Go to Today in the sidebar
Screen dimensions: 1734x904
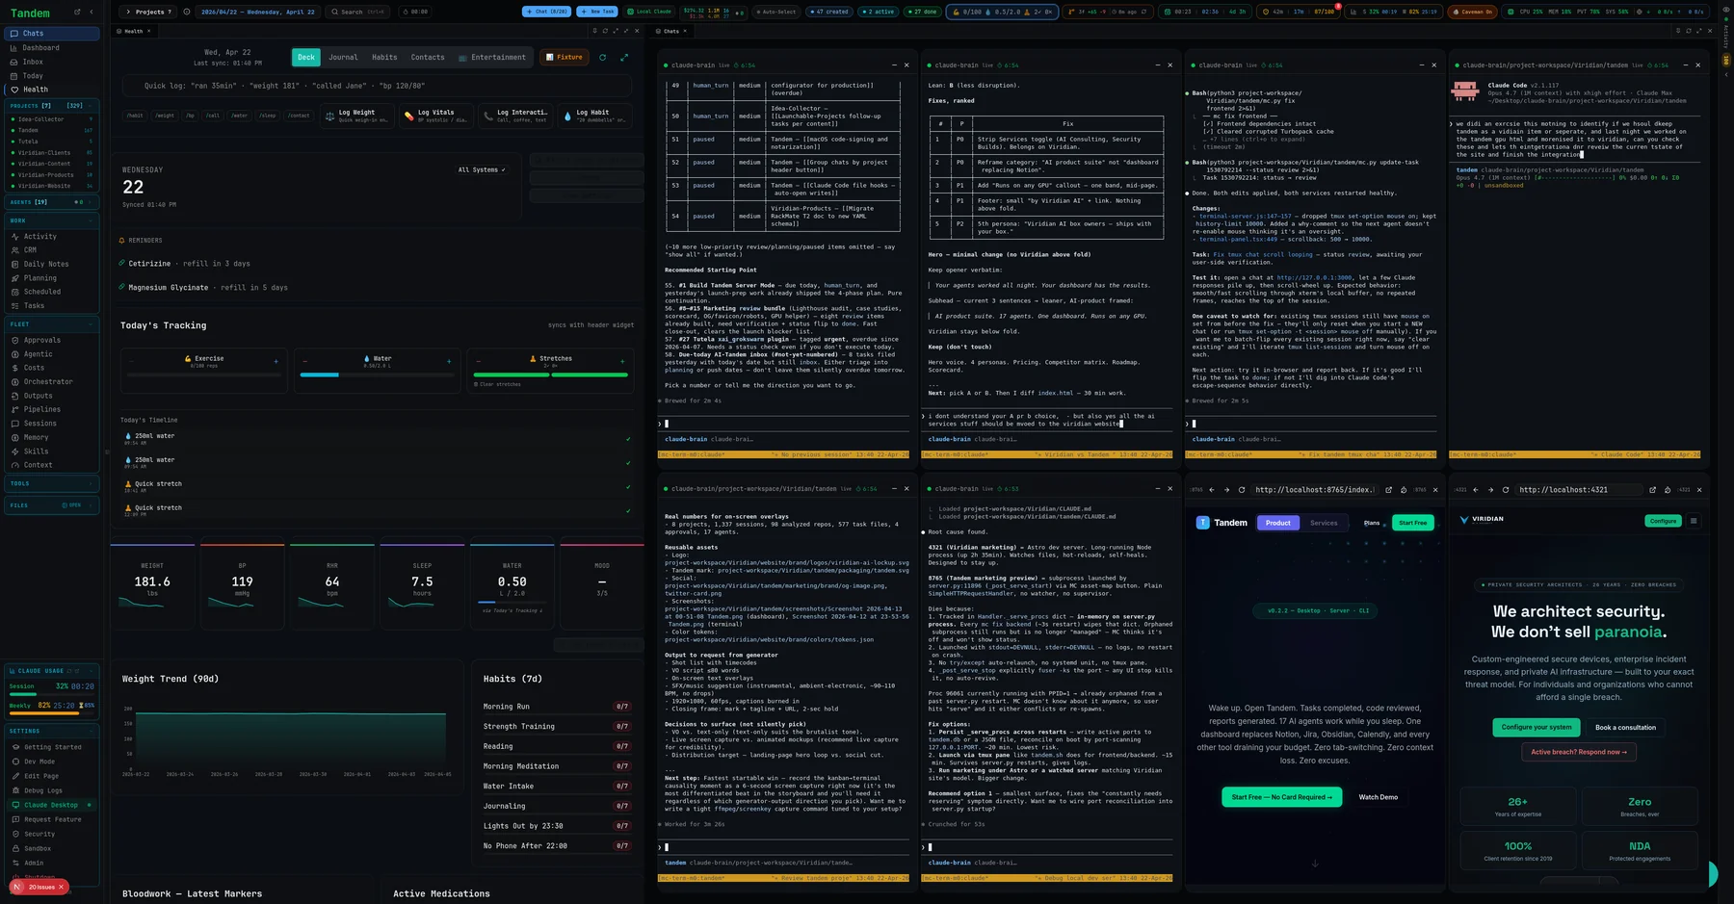click(x=52, y=75)
